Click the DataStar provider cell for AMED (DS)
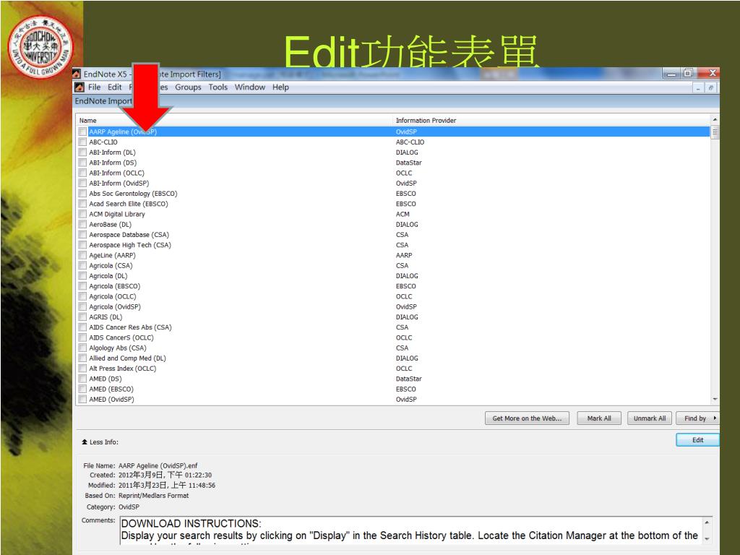 tap(409, 379)
